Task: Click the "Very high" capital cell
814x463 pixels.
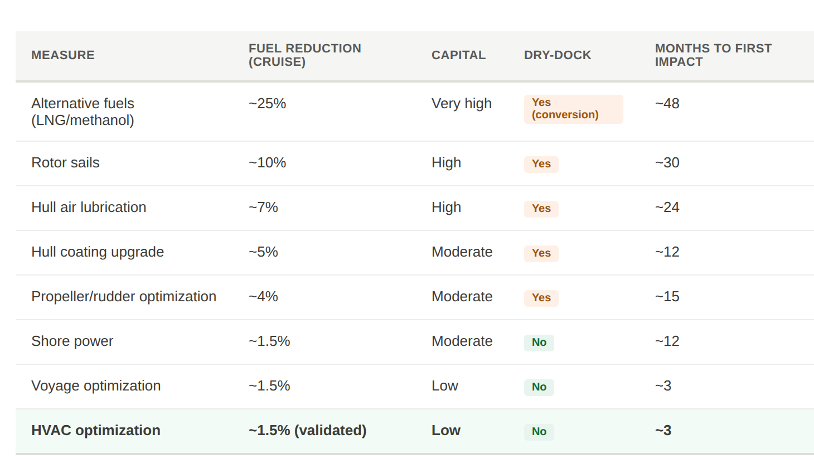Action: [x=461, y=104]
